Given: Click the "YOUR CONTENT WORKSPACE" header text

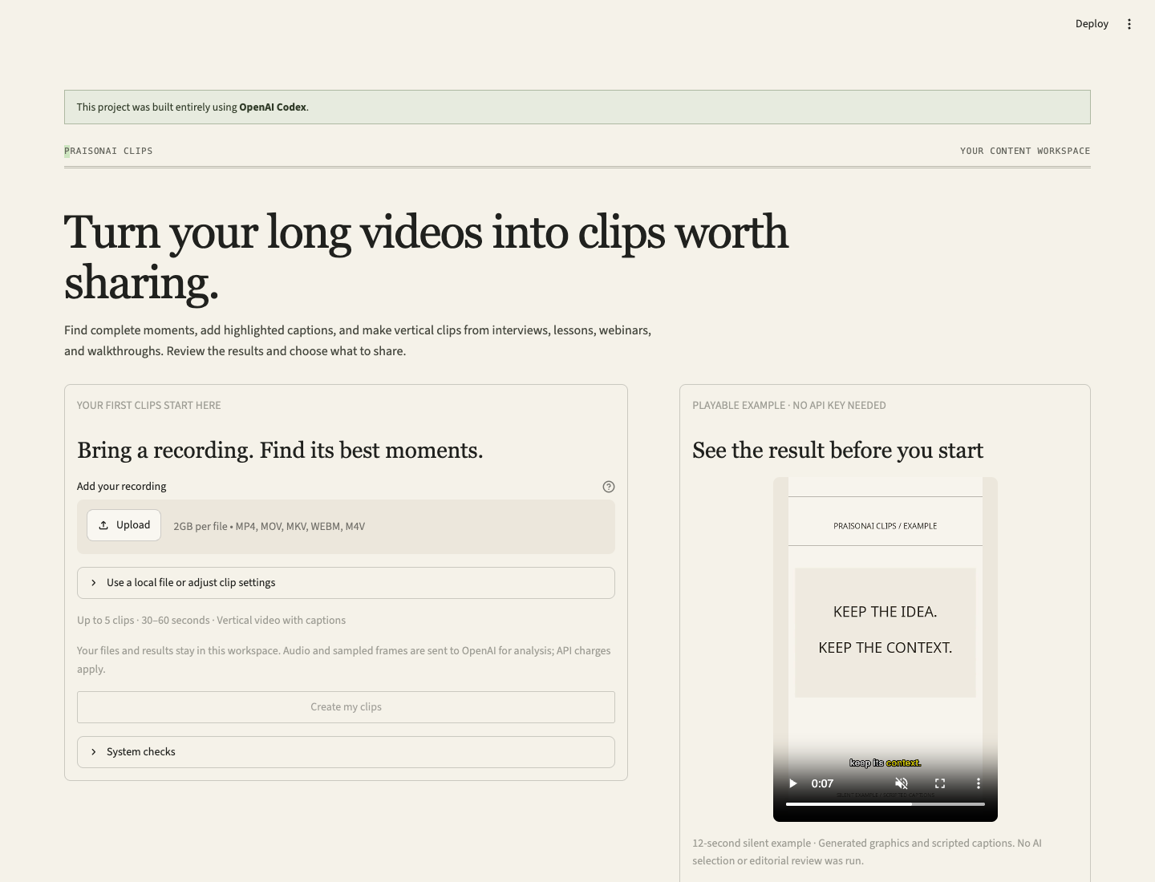Looking at the screenshot, I should 1025,151.
